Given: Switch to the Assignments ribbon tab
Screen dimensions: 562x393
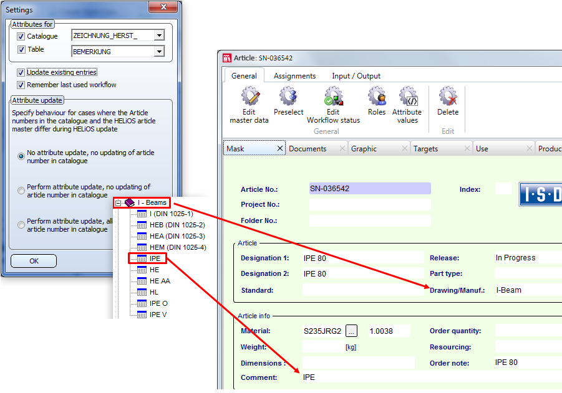Looking at the screenshot, I should tap(294, 76).
